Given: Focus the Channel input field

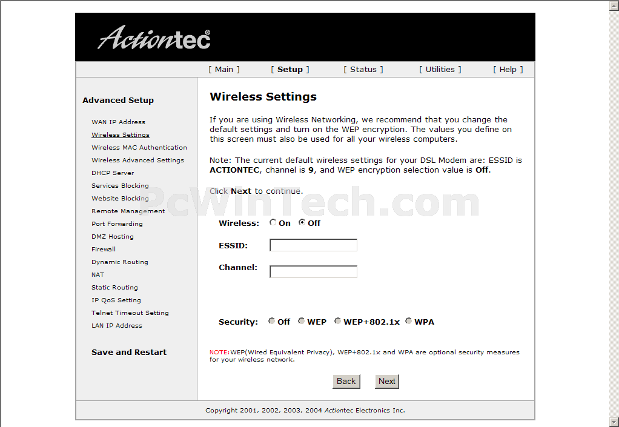Looking at the screenshot, I should (x=314, y=271).
